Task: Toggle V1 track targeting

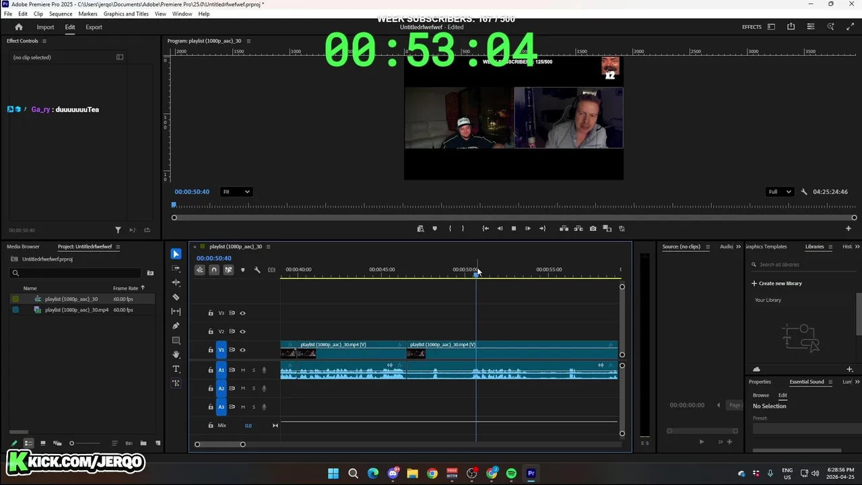Action: tap(221, 350)
